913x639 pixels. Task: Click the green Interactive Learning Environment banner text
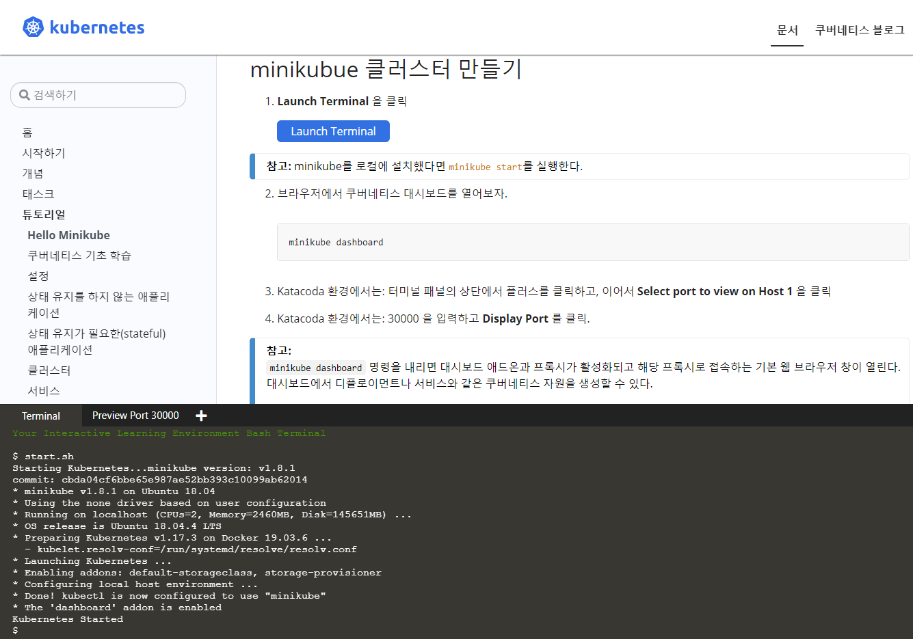pos(169,433)
